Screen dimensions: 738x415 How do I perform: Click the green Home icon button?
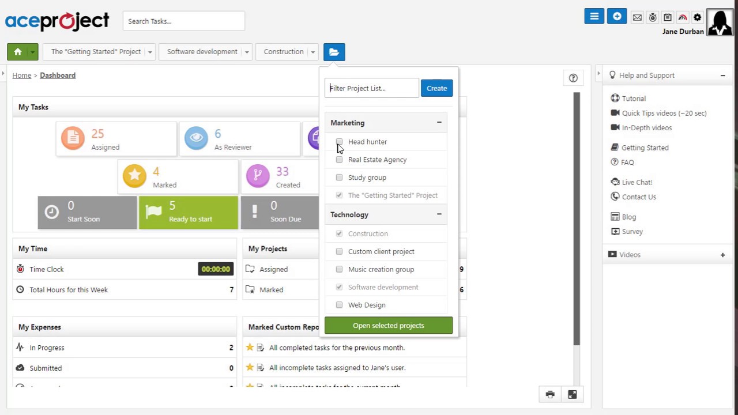click(x=18, y=52)
